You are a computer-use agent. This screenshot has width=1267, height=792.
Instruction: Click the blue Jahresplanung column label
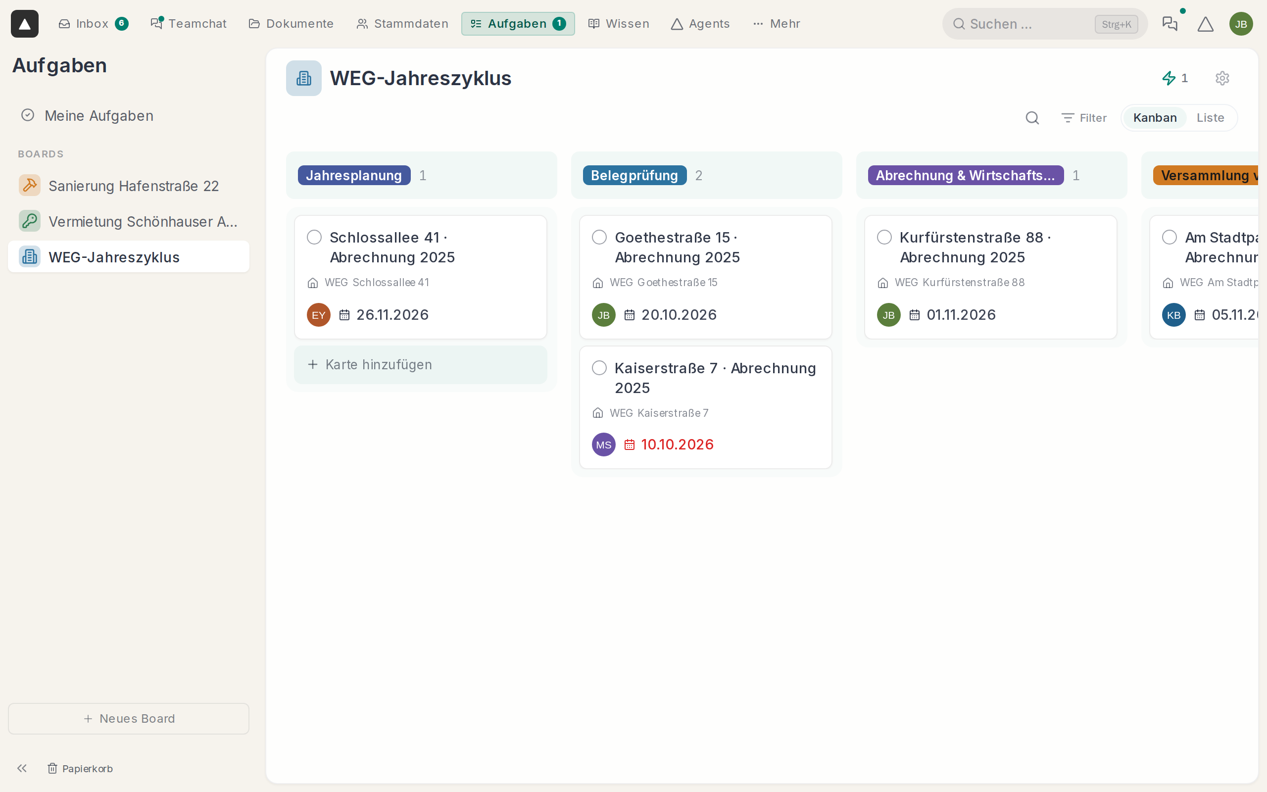(x=354, y=175)
